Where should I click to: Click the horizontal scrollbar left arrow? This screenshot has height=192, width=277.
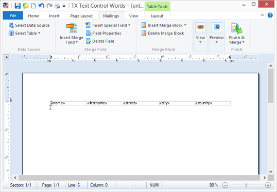click(x=15, y=178)
